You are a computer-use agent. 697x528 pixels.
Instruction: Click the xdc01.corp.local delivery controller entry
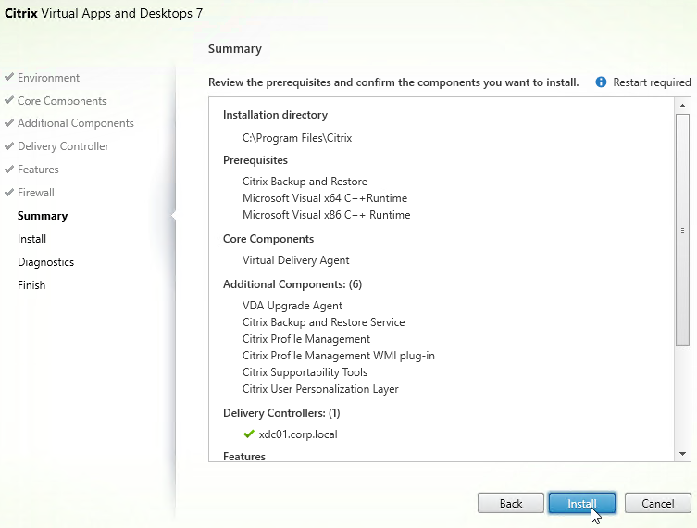[298, 434]
